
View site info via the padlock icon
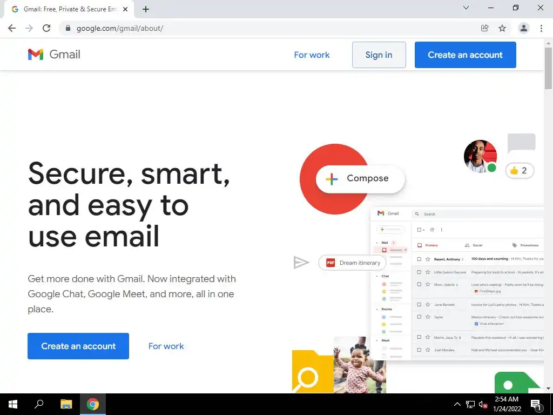coord(68,28)
